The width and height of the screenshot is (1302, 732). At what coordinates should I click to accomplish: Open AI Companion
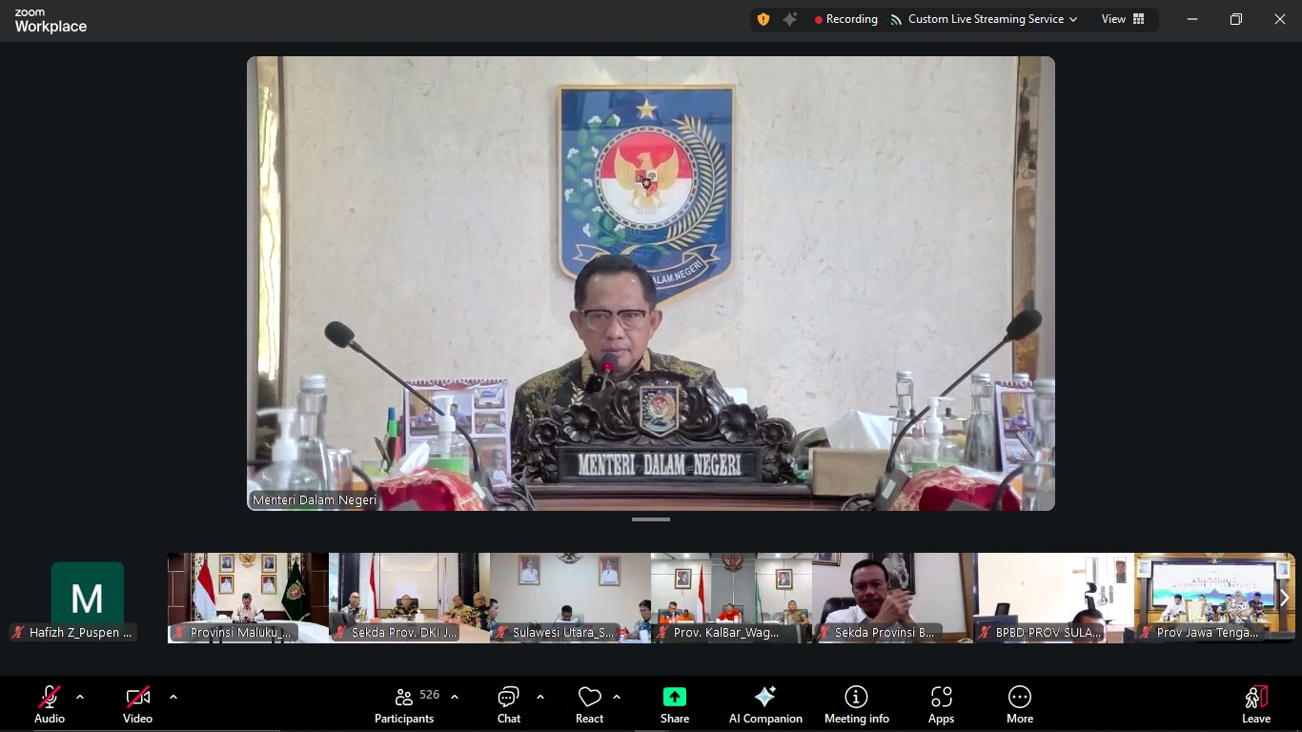click(x=765, y=703)
